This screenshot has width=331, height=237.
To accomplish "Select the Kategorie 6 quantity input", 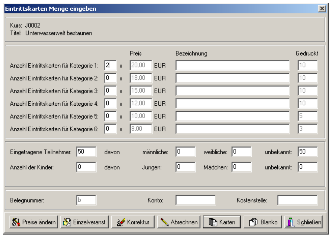I will 110,129.
